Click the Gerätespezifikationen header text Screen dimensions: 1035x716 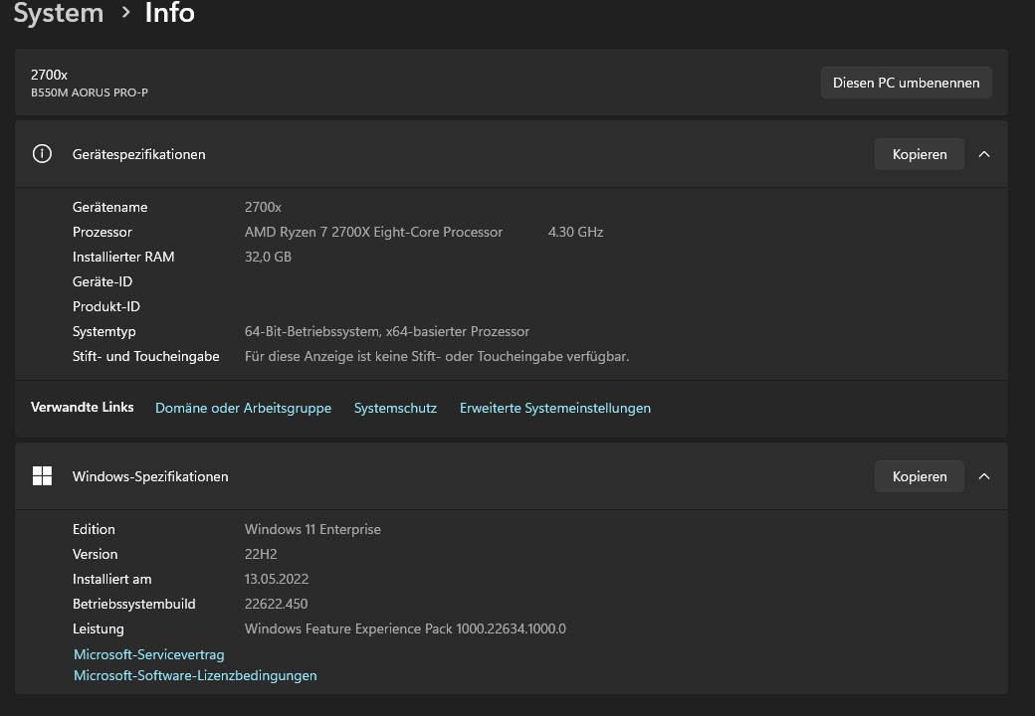pyautogui.click(x=138, y=154)
